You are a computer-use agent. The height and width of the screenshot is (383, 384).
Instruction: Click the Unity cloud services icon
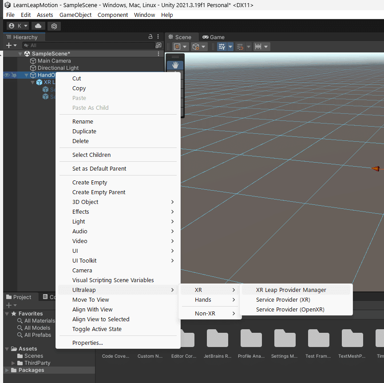[38, 26]
